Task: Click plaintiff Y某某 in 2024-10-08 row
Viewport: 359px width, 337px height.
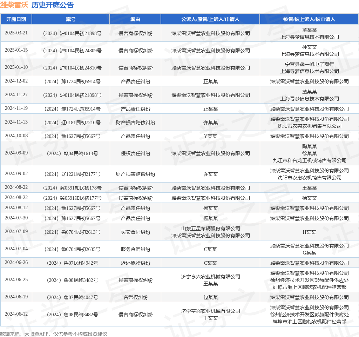Action: click(211, 137)
